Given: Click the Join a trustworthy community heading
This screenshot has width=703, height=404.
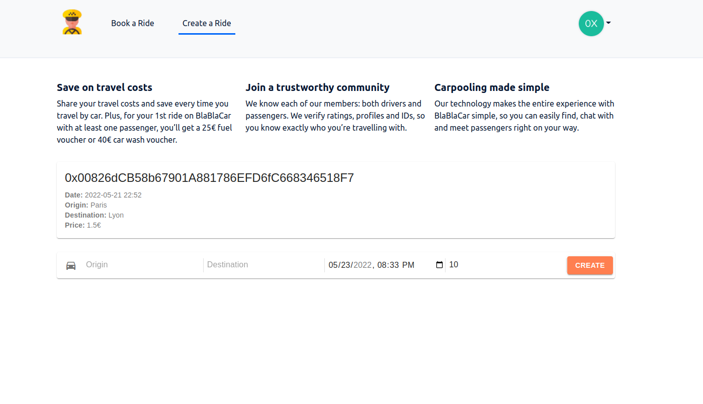Looking at the screenshot, I should [317, 87].
